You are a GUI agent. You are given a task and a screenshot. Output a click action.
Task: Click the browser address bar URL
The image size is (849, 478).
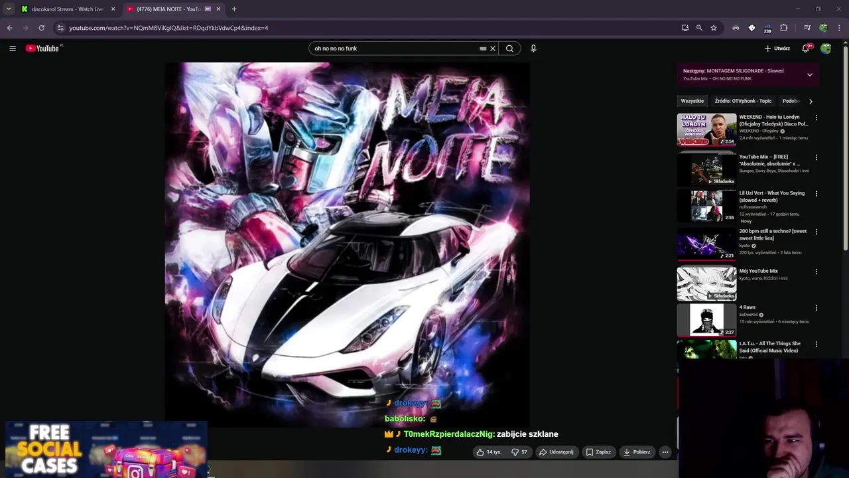168,28
